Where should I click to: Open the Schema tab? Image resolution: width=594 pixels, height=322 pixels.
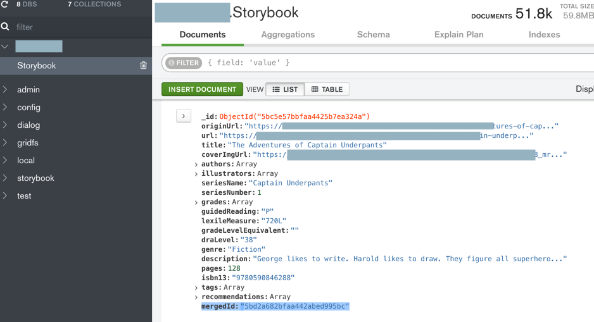pos(373,35)
